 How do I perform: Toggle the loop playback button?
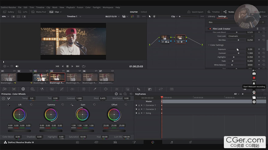pos(83,66)
